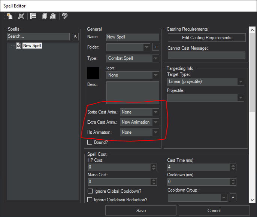Click the Paste toolbar icon
Screen dimensions: 257x217
pyautogui.click(x=53, y=16)
